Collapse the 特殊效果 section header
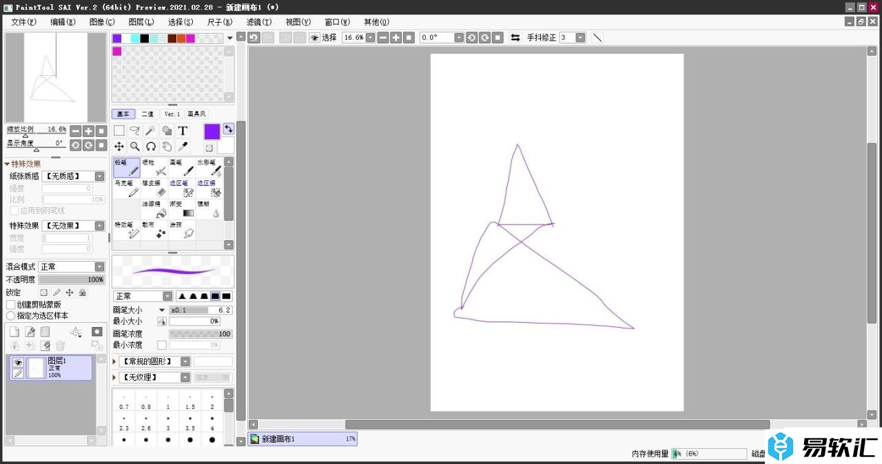The image size is (882, 464). [23, 164]
